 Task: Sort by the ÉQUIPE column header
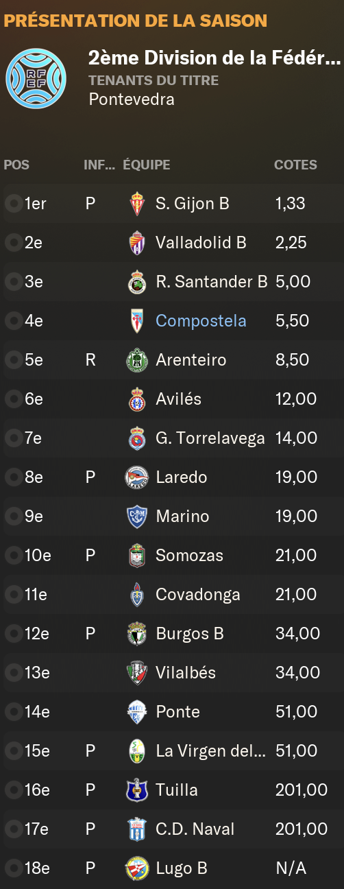coord(147,165)
